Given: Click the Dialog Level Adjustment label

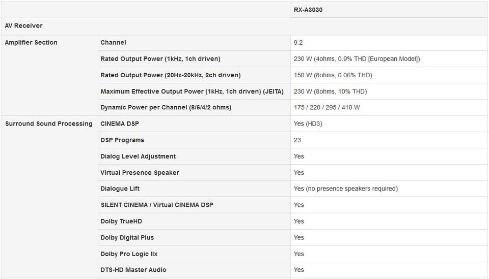Looking at the screenshot, I should [138, 157].
